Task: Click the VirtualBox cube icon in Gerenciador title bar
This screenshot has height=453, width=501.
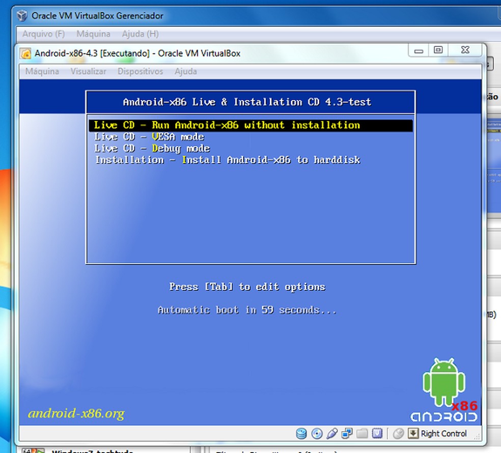Action: [x=22, y=15]
